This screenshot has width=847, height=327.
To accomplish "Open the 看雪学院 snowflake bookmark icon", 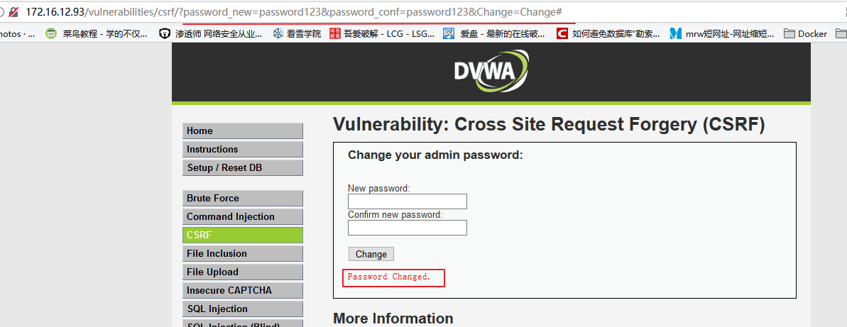I will coord(278,33).
